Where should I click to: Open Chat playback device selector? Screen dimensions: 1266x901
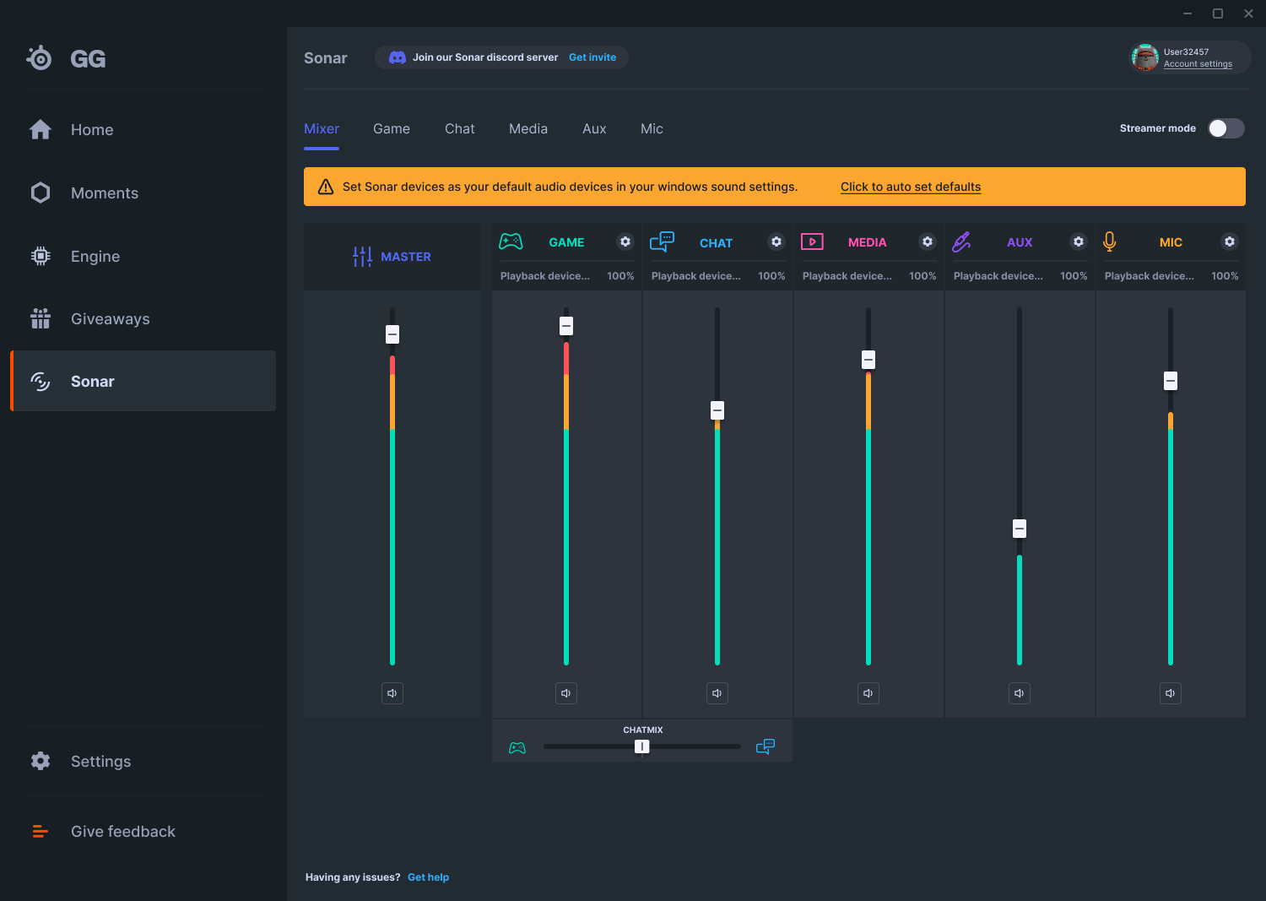(695, 275)
